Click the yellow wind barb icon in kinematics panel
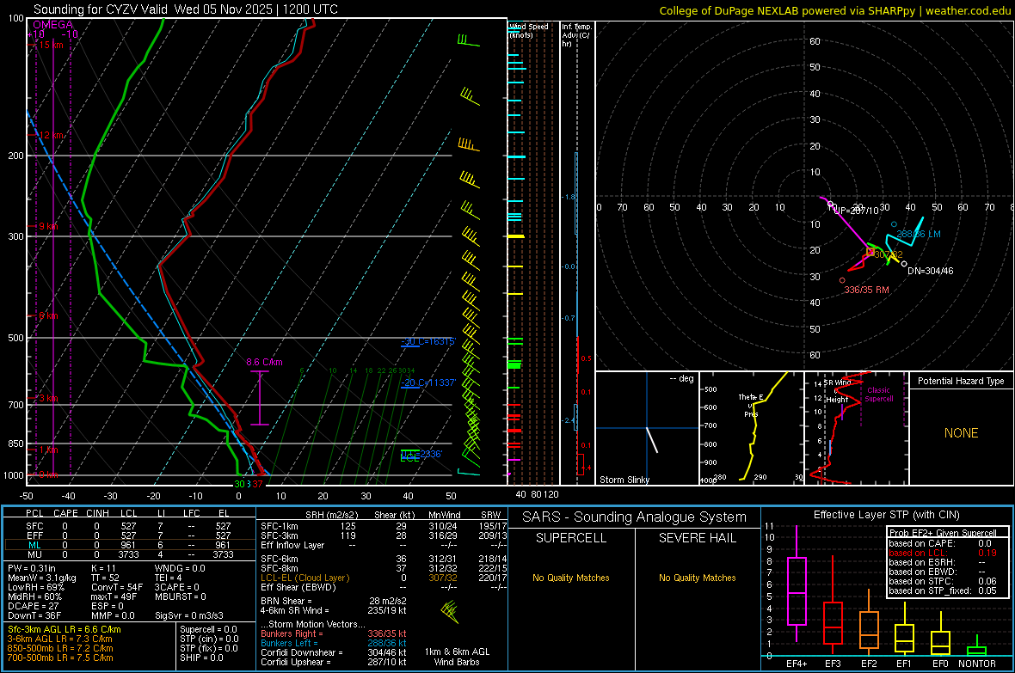 click(451, 611)
